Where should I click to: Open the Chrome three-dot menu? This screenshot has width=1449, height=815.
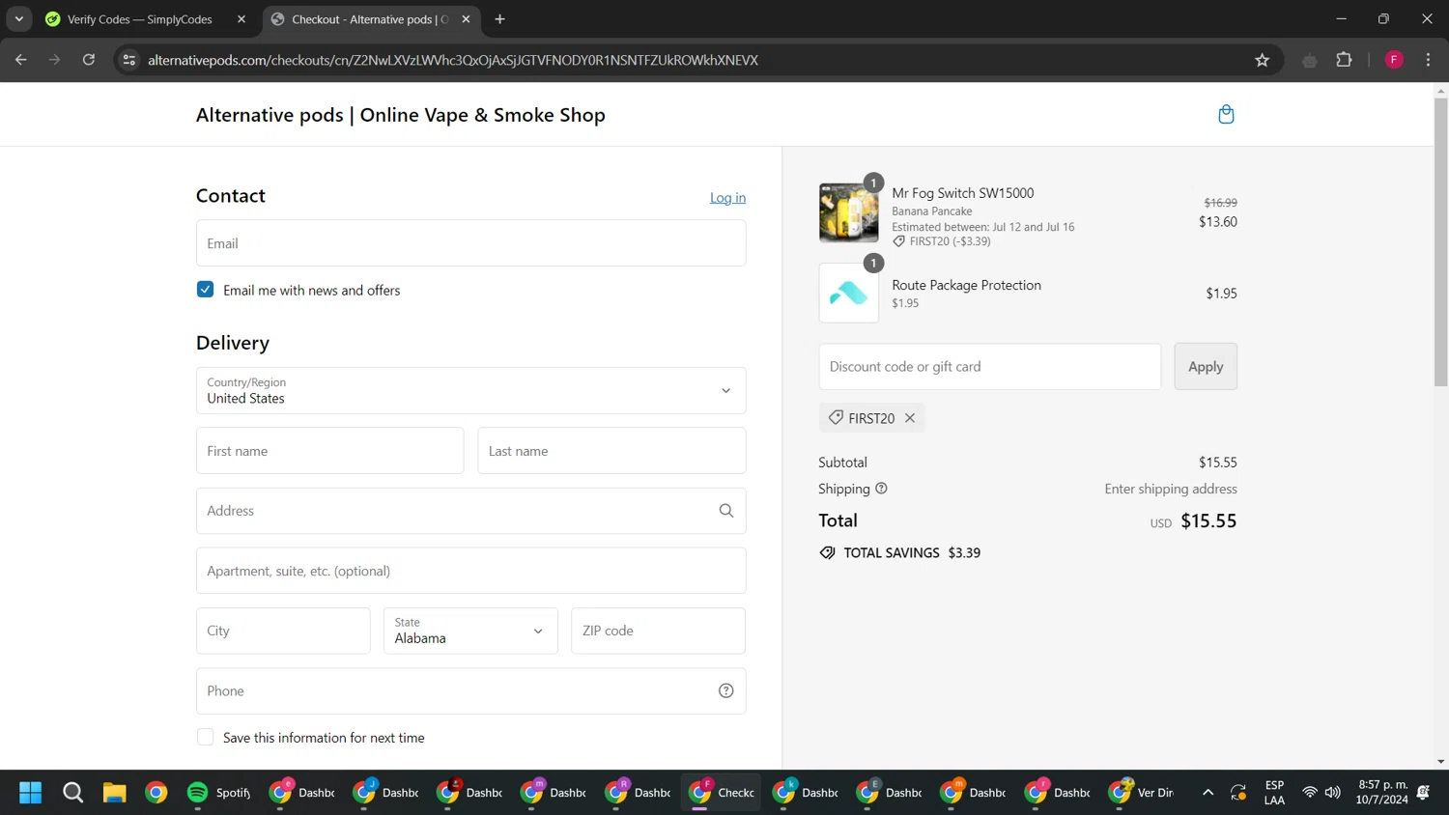pos(1428,60)
